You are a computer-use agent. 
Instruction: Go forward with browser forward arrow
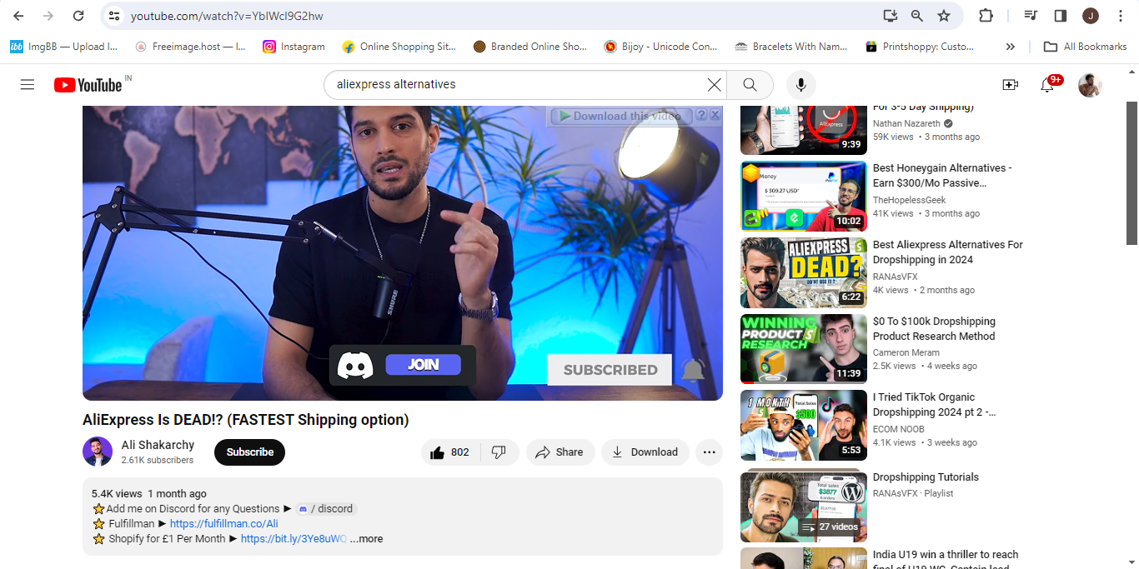coord(48,16)
